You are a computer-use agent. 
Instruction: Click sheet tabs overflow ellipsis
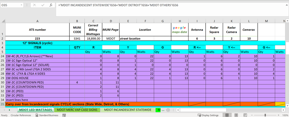tap(163, 110)
